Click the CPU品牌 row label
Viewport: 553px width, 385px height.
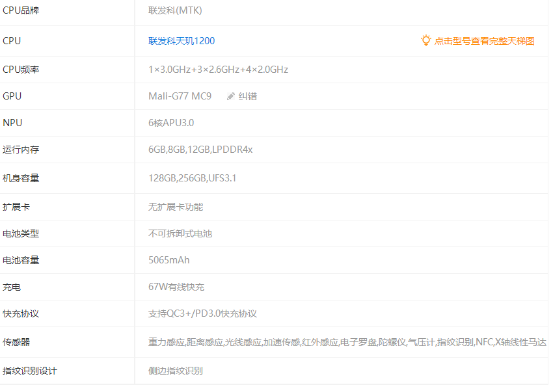[x=21, y=10]
